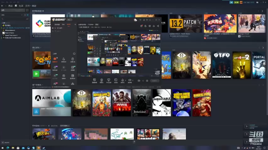This screenshot has height=150, width=268.
Task: Click the green play button on recent game
Action: [36, 74]
